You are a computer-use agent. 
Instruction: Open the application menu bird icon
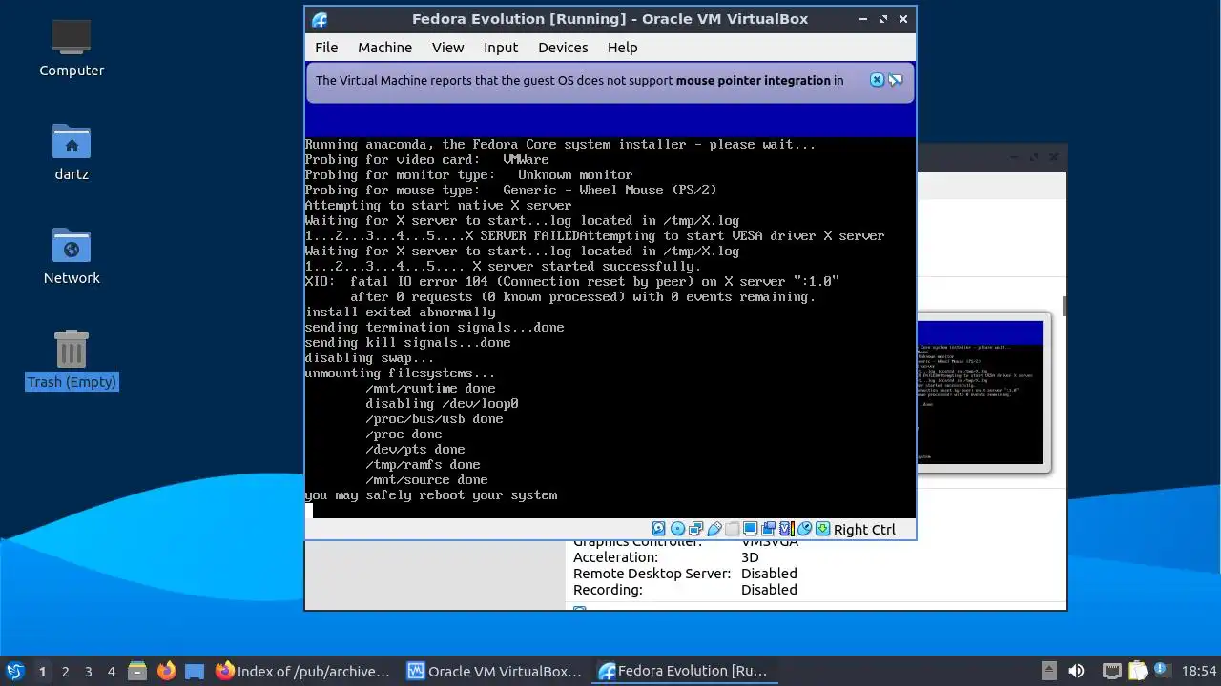click(x=14, y=671)
